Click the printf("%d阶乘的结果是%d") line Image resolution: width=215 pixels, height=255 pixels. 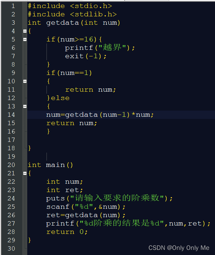click(x=128, y=223)
